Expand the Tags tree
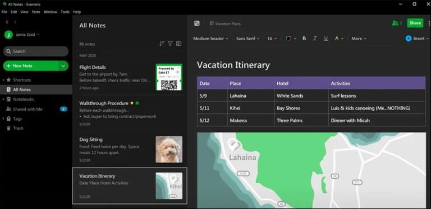This screenshot has width=431, height=209. coord(3,118)
